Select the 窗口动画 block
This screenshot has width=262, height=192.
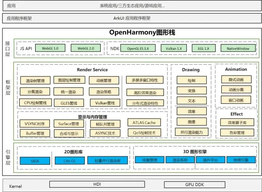[x=236, y=100]
